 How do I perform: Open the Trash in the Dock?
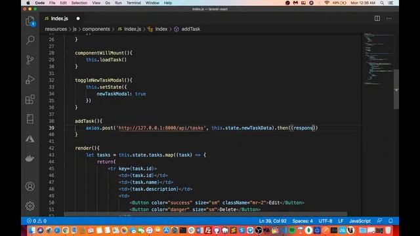click(388, 230)
